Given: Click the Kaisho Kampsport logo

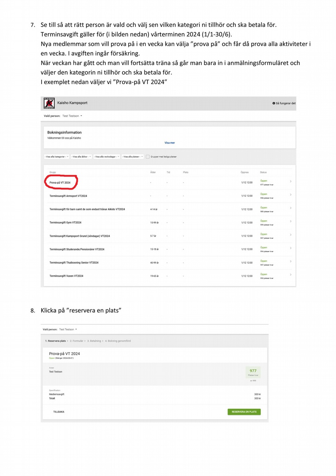Looking at the screenshot, I should (49, 103).
